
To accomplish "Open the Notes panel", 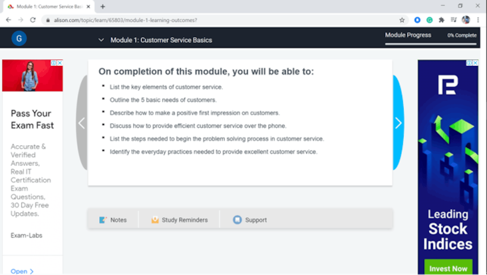I will 113,220.
